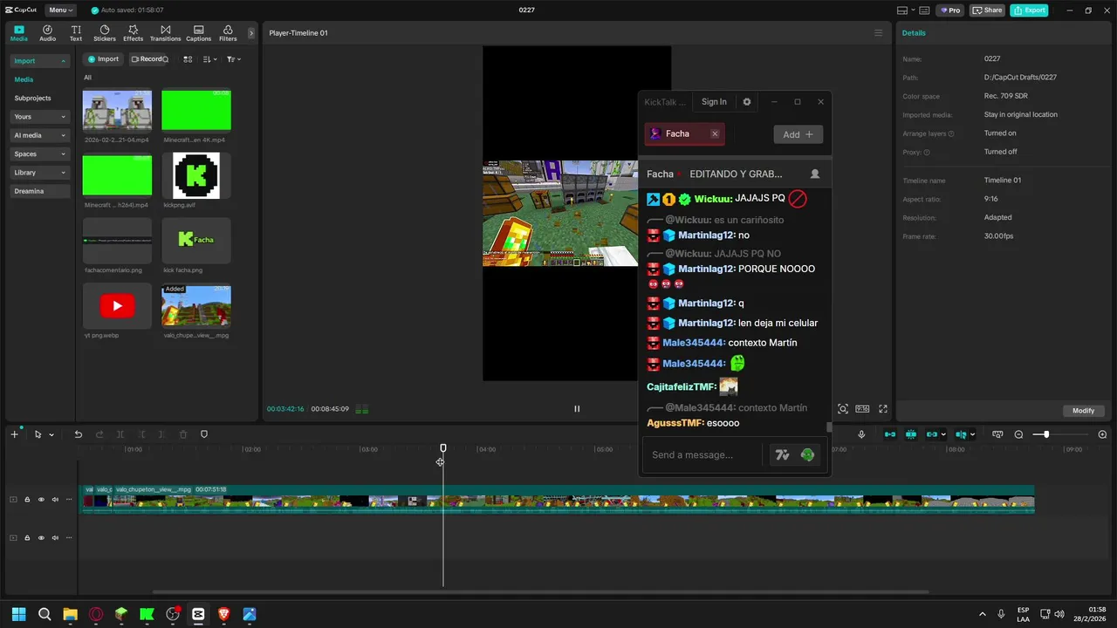Open the Stickers tab
The image size is (1117, 628).
point(105,33)
